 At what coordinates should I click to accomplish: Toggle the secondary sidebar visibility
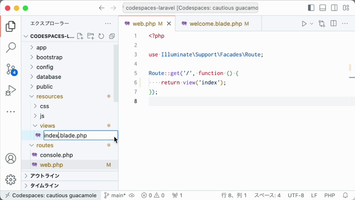[x=334, y=8]
